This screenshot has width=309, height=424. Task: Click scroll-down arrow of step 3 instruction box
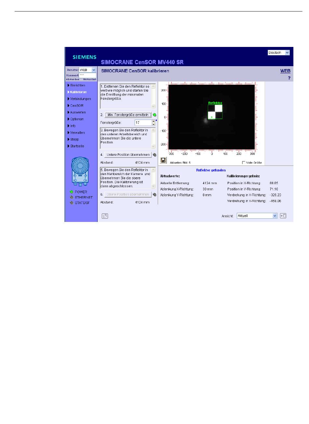(154, 146)
